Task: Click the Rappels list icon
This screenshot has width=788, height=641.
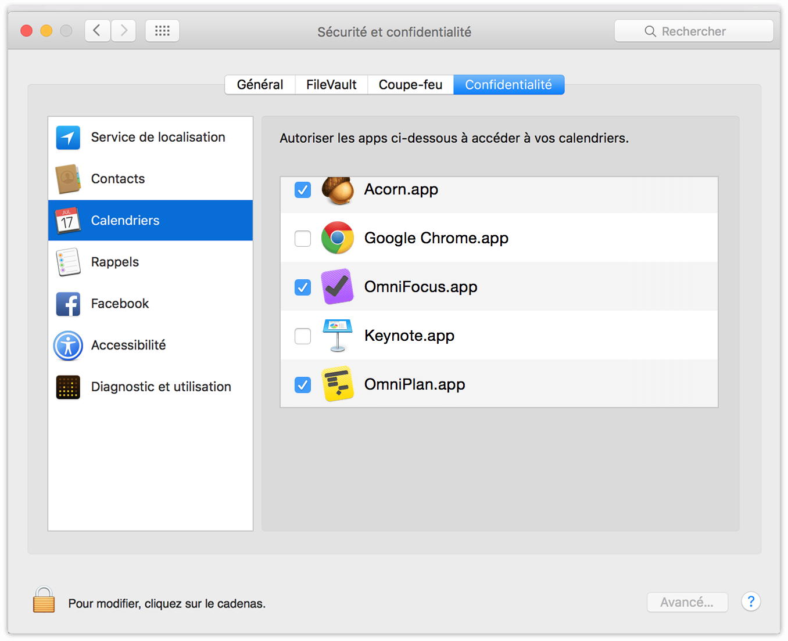Action: point(68,262)
